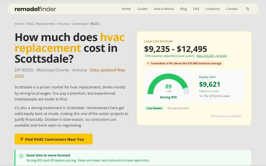
Task: Click 'Strong ROI' label under gauge
Action: 168,97
